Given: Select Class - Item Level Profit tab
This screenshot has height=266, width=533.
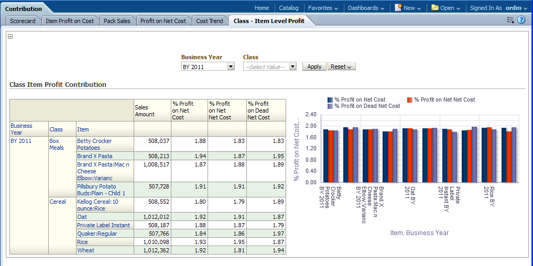Looking at the screenshot, I should (269, 21).
